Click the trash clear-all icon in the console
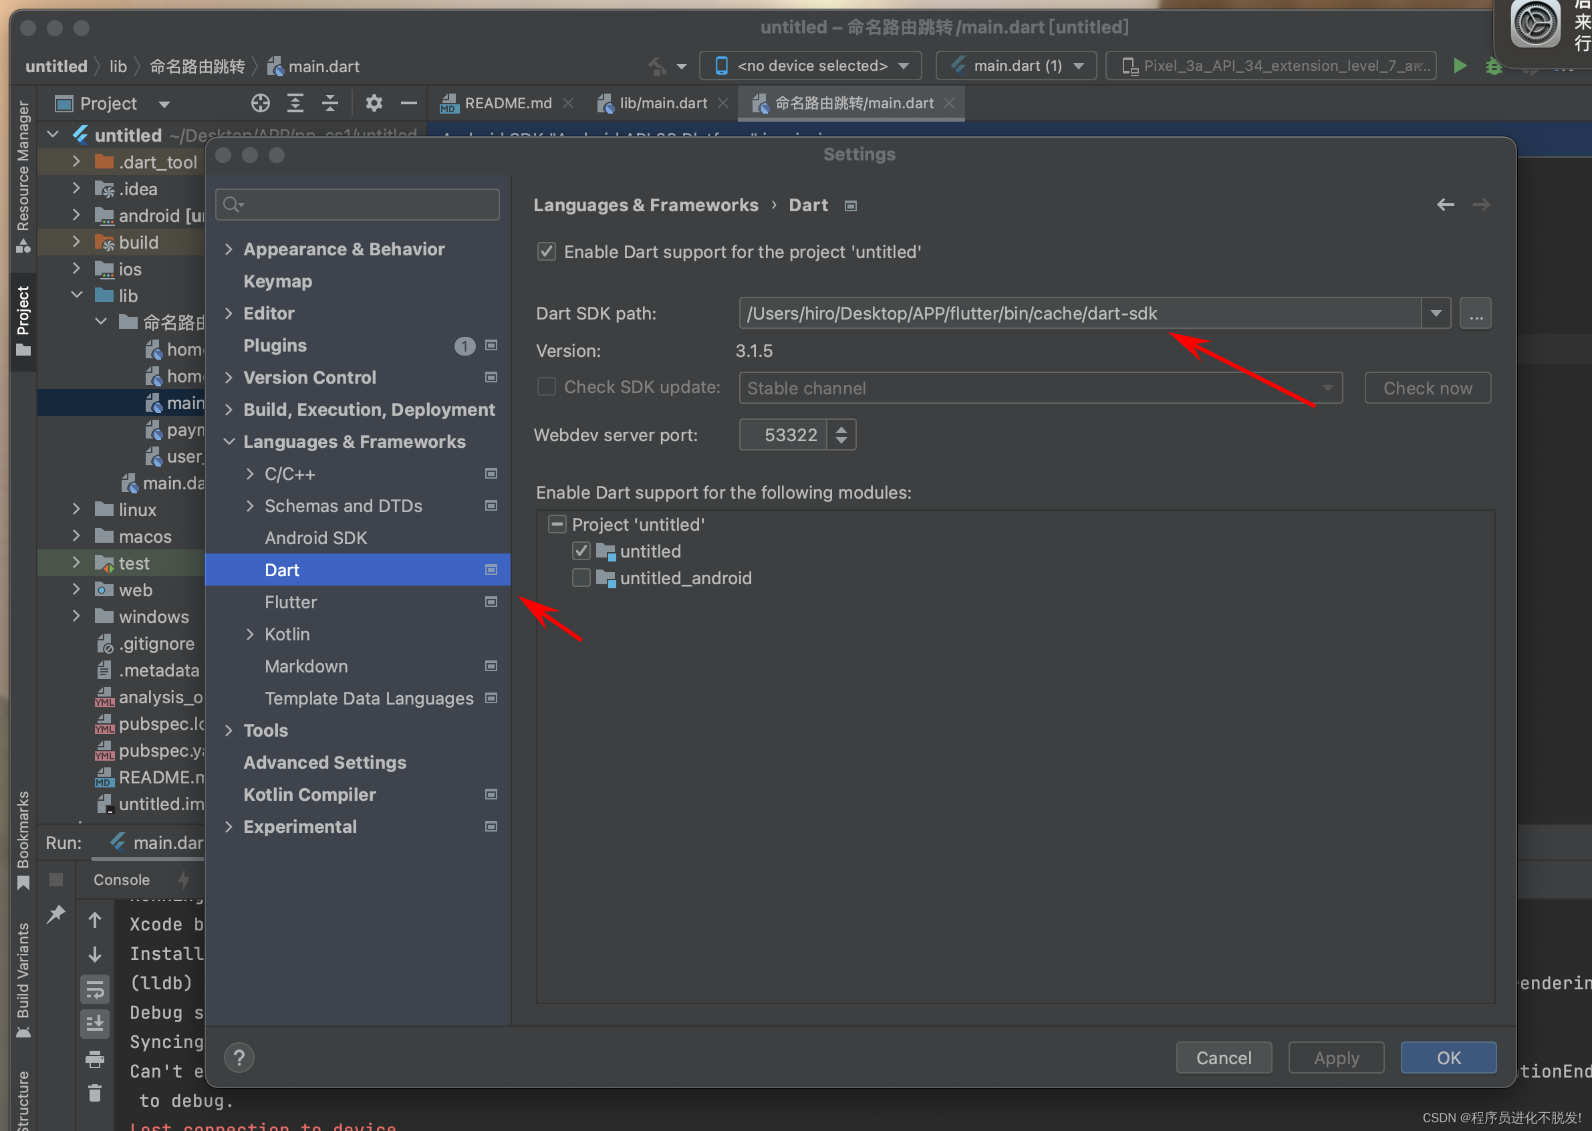This screenshot has width=1592, height=1131. [95, 1092]
